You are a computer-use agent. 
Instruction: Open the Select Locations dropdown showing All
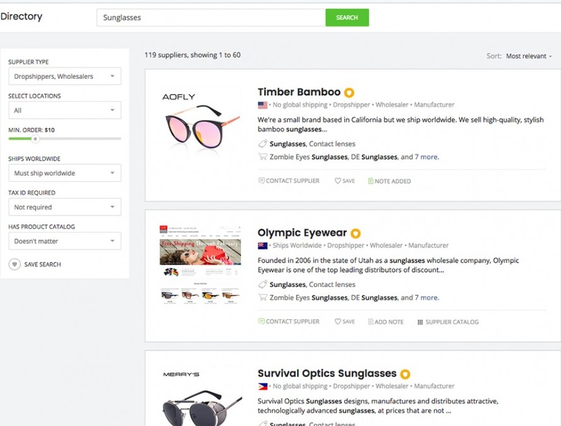[65, 110]
